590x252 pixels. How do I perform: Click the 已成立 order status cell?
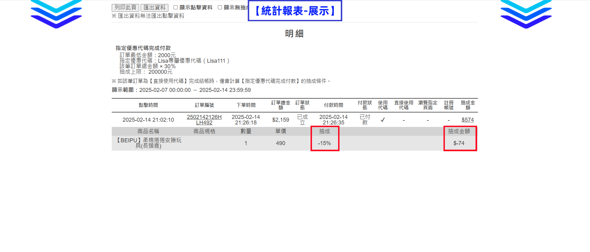pyautogui.click(x=303, y=120)
